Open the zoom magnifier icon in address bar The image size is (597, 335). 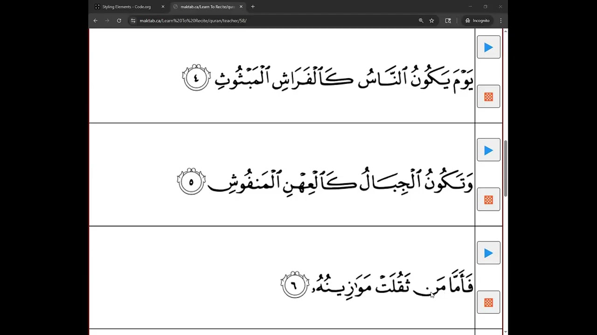pos(421,20)
